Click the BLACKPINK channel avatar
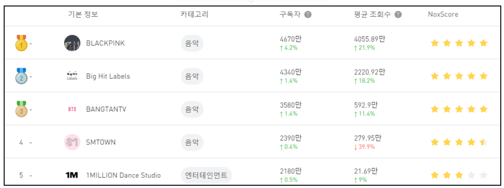The height and width of the screenshot is (188, 504). 72,43
